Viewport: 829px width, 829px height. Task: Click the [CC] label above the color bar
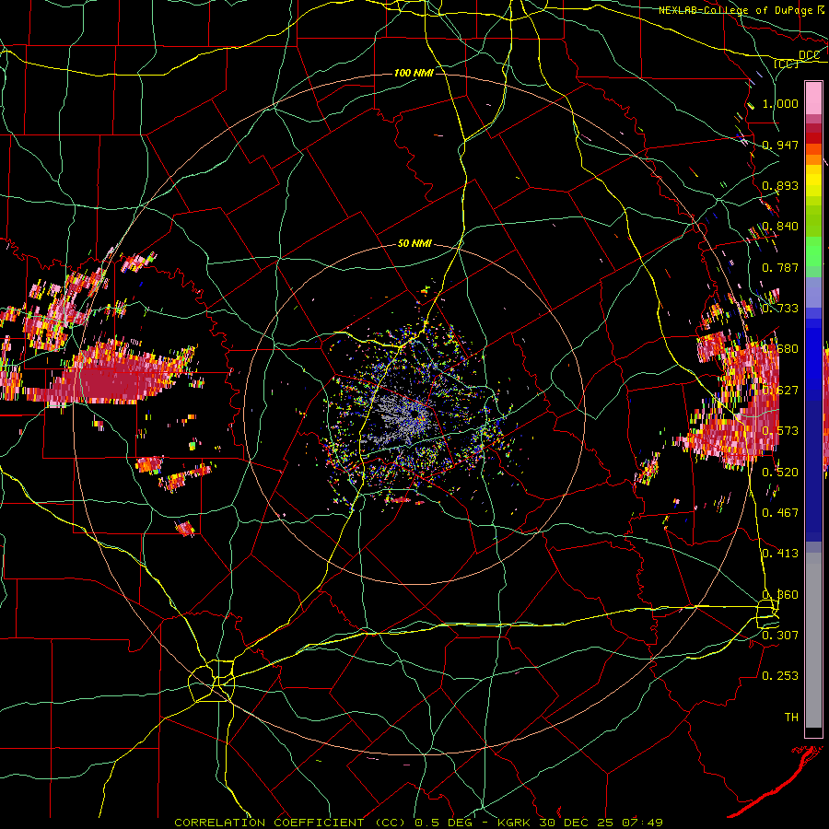787,64
